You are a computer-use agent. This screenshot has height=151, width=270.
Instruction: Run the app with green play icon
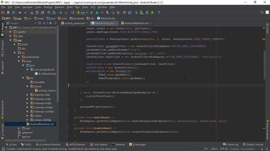(92, 13)
